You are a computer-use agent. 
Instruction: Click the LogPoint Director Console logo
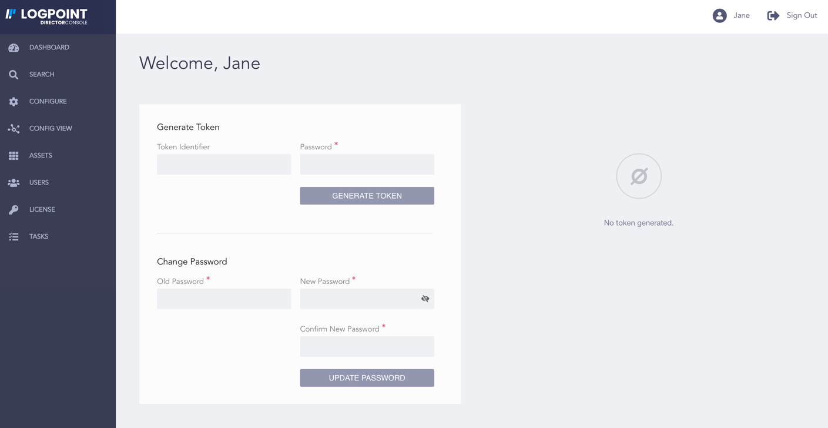tap(47, 16)
